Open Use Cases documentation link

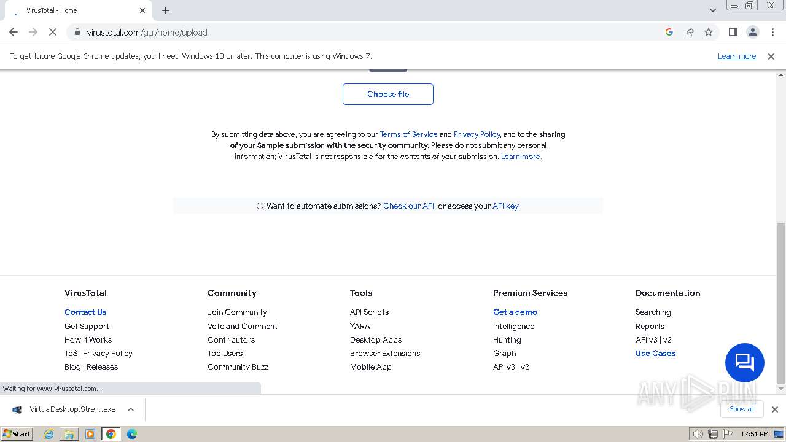[x=655, y=353]
